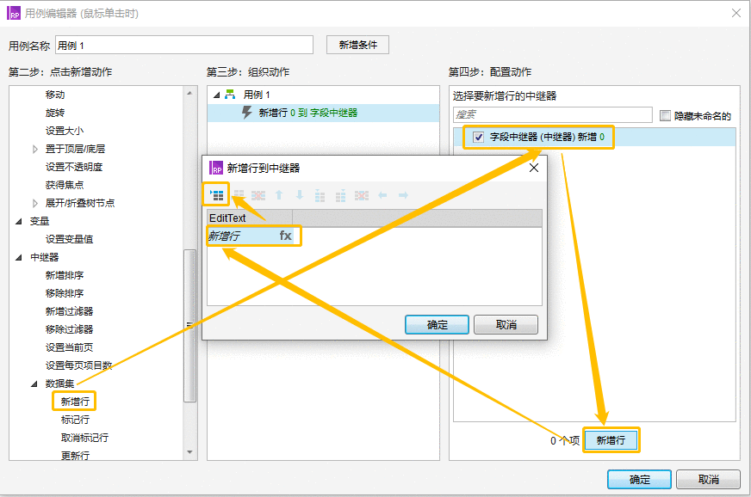Toggle the 字段中继器 checkbox
The width and height of the screenshot is (751, 497).
(478, 138)
